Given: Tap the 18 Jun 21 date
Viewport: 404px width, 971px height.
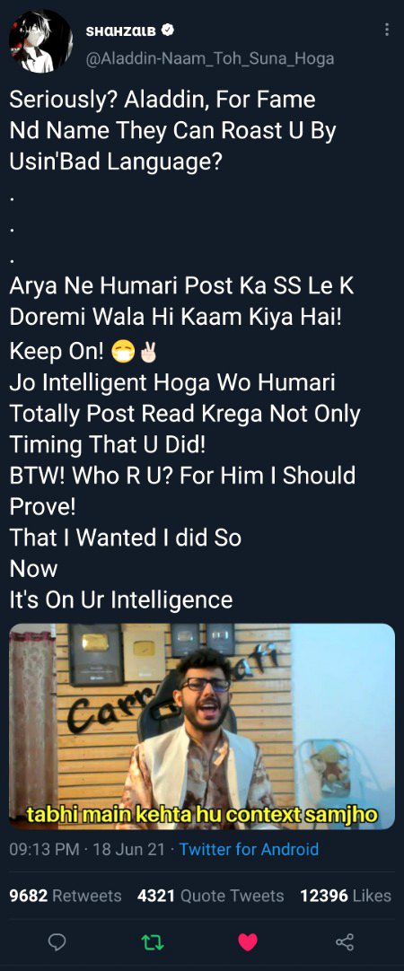Looking at the screenshot, I should [x=129, y=848].
